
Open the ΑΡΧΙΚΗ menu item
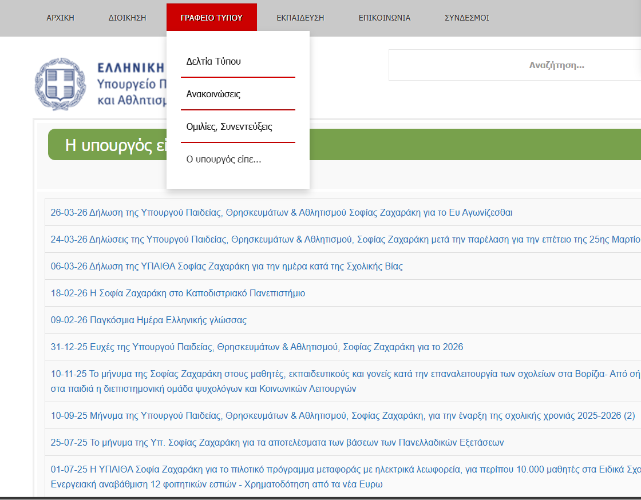[x=60, y=18]
